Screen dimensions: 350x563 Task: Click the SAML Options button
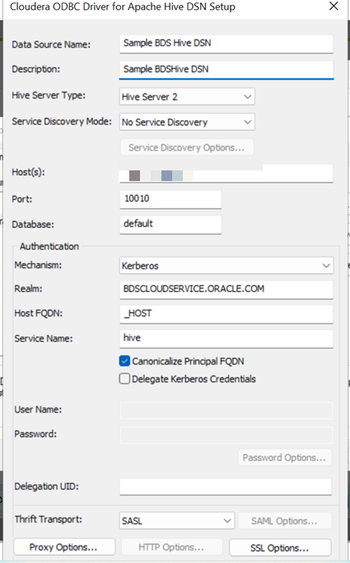point(285,521)
